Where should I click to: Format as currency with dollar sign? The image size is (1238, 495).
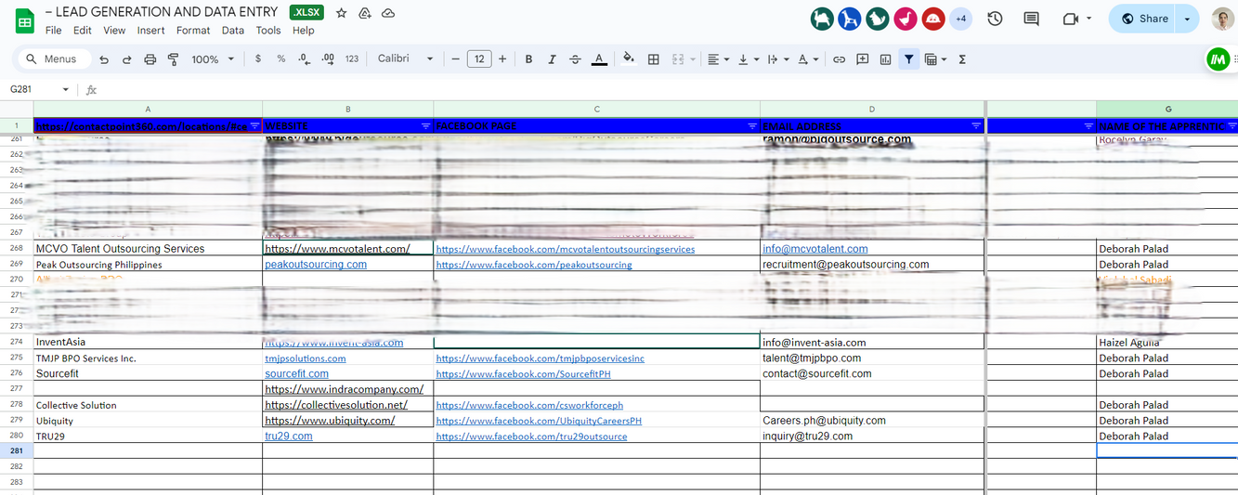(258, 59)
